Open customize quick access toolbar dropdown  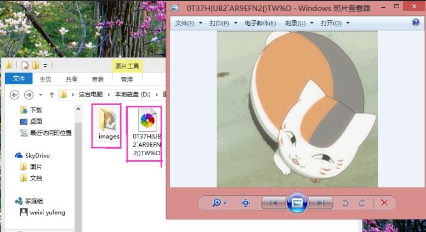pyautogui.click(x=45, y=65)
